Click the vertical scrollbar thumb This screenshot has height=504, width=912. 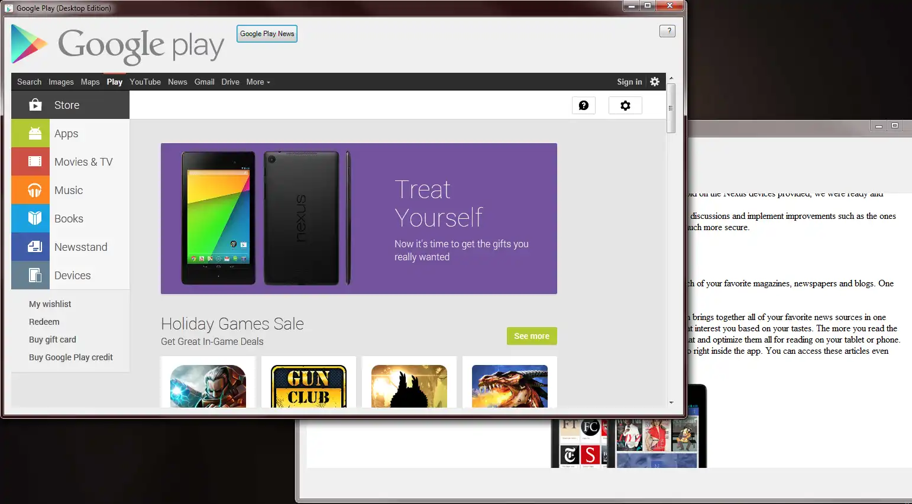coord(671,108)
